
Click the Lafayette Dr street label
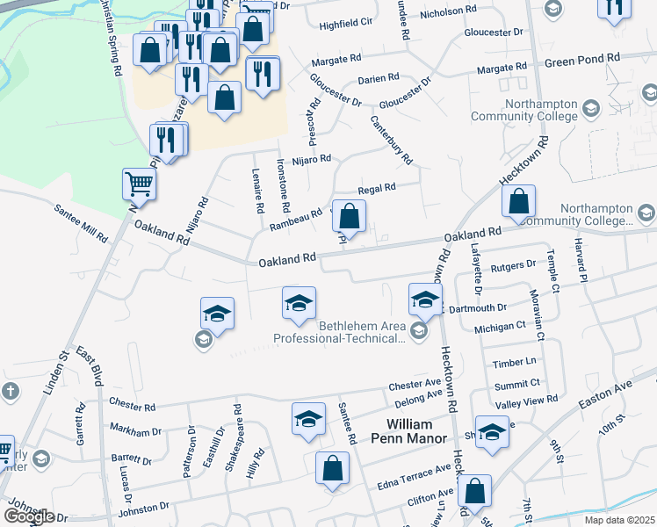[x=477, y=269]
